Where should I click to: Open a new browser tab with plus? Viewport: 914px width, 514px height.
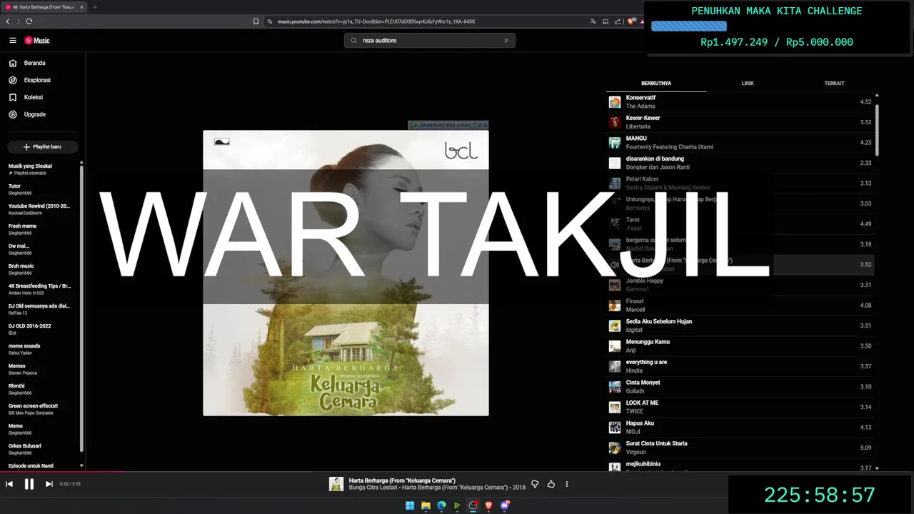tap(95, 7)
